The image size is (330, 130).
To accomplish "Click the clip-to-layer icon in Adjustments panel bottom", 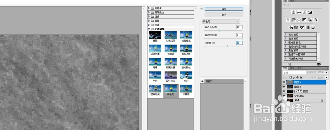I will [319, 64].
